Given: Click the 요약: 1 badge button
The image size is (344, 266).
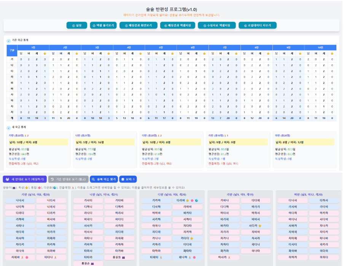Looking at the screenshot, I should pos(128,179).
